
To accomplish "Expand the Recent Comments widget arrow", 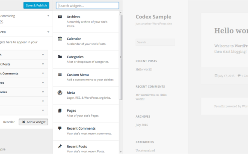I will pos(43,74).
